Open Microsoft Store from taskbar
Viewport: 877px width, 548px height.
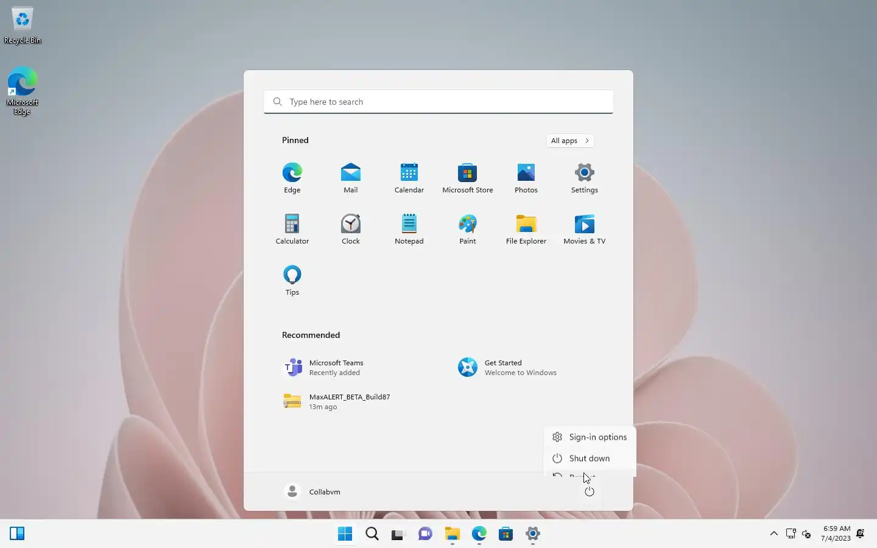point(505,534)
